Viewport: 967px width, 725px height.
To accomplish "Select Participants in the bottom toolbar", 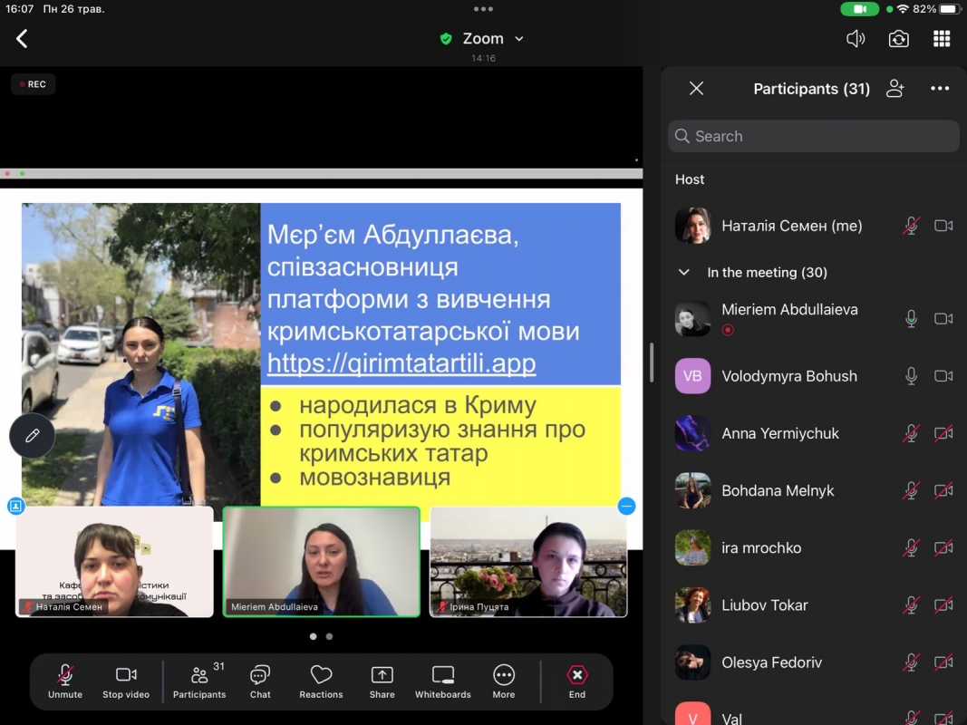I will click(199, 681).
